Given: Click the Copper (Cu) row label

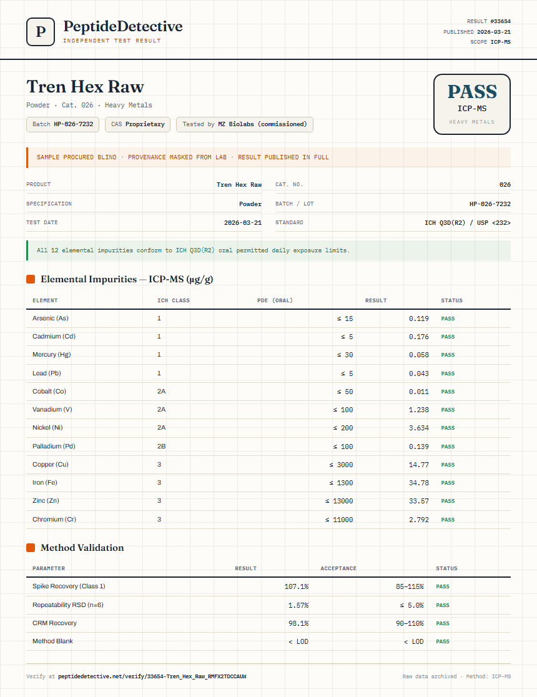Looking at the screenshot, I should [x=50, y=465].
